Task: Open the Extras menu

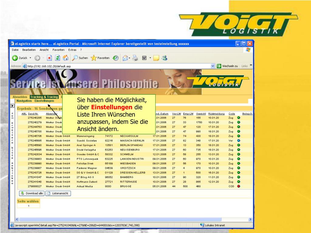Action: 72,50
